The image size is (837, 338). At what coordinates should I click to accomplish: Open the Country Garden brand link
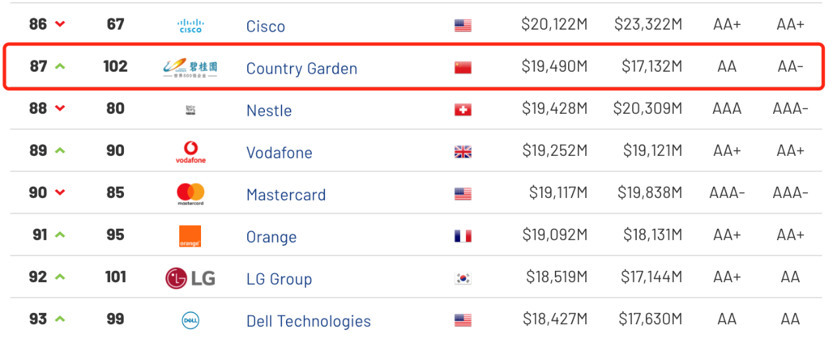[302, 68]
